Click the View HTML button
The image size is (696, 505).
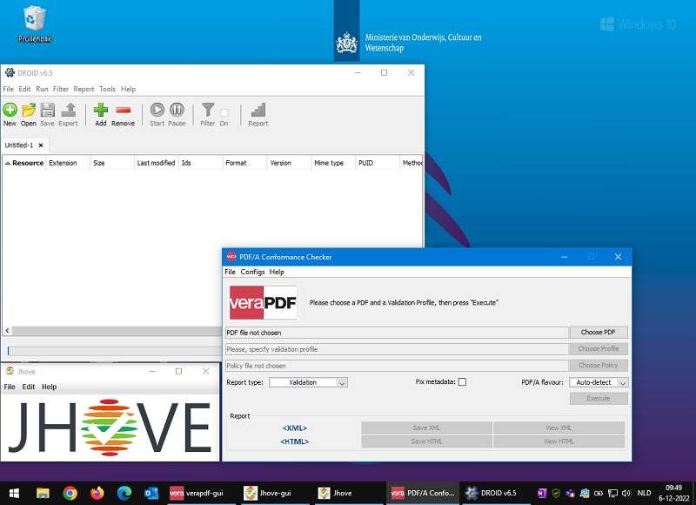click(559, 441)
